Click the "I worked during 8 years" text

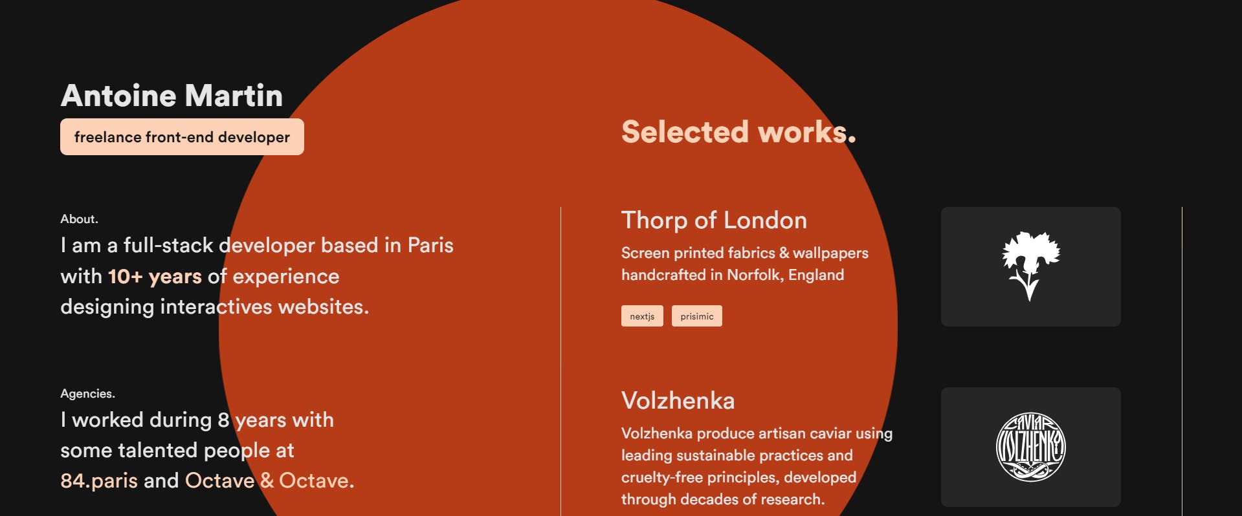coord(145,420)
